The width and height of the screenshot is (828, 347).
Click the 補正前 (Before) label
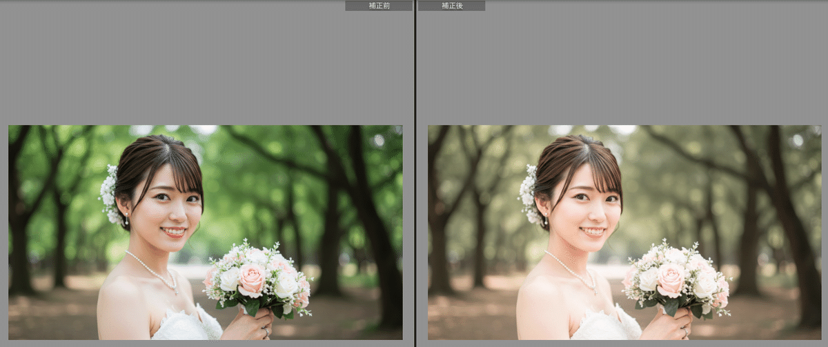point(378,6)
